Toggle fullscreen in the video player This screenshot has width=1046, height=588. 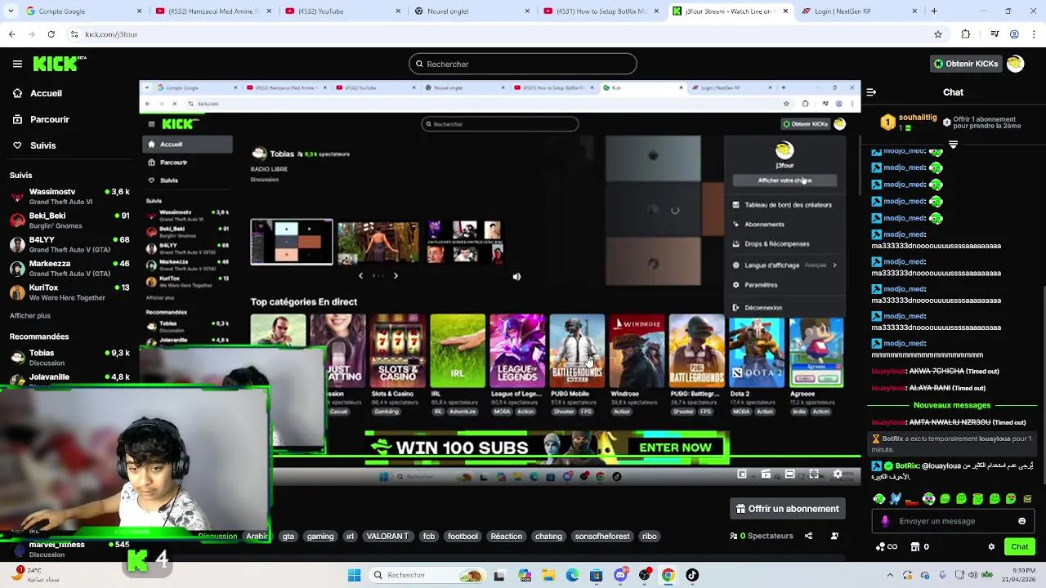[x=814, y=474]
